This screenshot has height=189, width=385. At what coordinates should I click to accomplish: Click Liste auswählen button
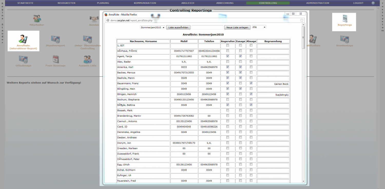click(x=178, y=27)
